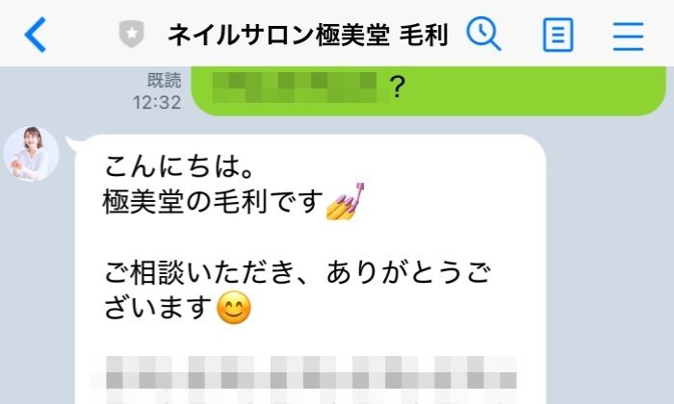Tap the blurred text in white bubble
This screenshot has width=674, height=404.
coord(311,379)
